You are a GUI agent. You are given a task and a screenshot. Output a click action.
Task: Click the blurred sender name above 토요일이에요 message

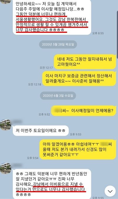[x=18, y=122]
